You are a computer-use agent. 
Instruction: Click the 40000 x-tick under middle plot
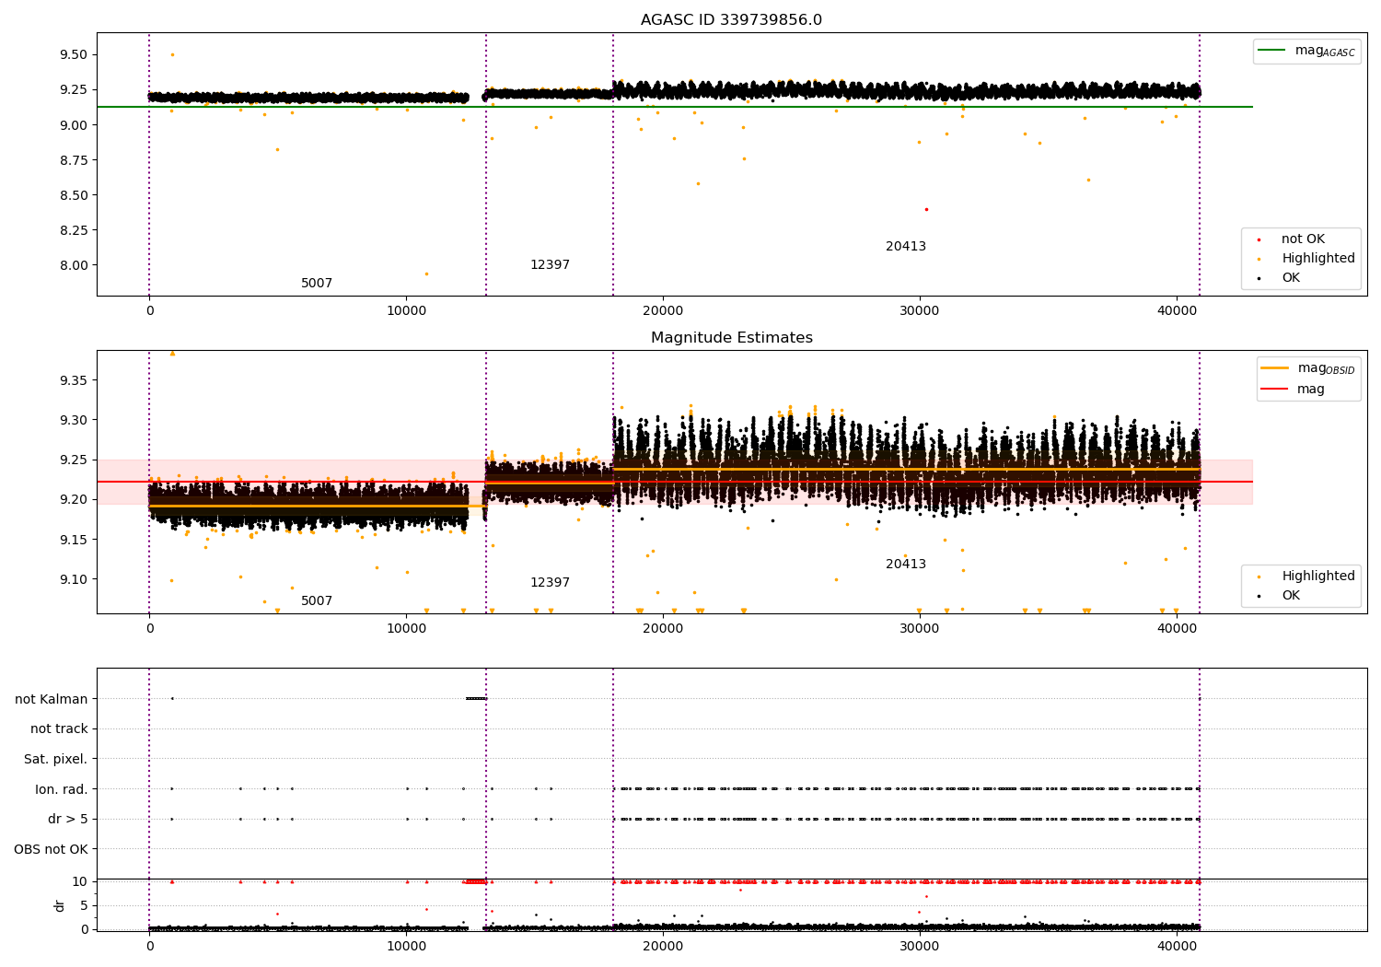pyautogui.click(x=1177, y=629)
